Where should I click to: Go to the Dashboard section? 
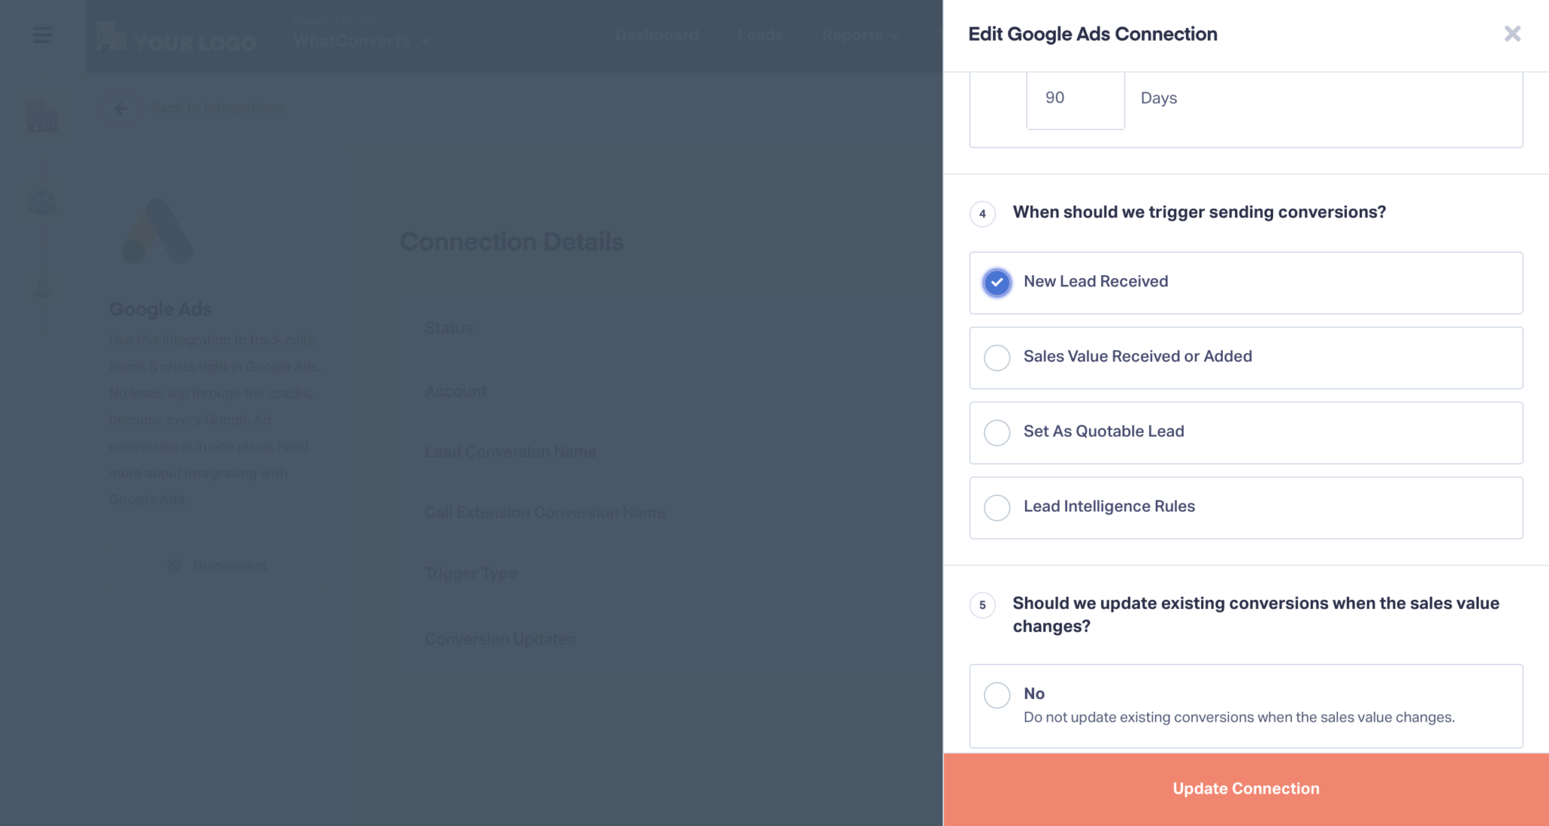[657, 35]
